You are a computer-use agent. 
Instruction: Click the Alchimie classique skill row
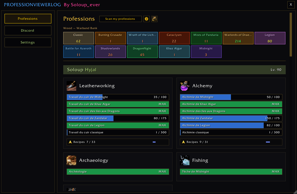point(231,132)
